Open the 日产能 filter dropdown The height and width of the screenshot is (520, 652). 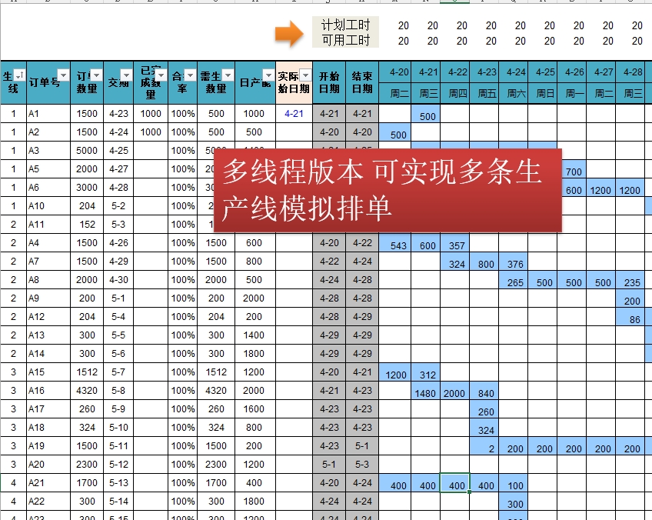268,75
